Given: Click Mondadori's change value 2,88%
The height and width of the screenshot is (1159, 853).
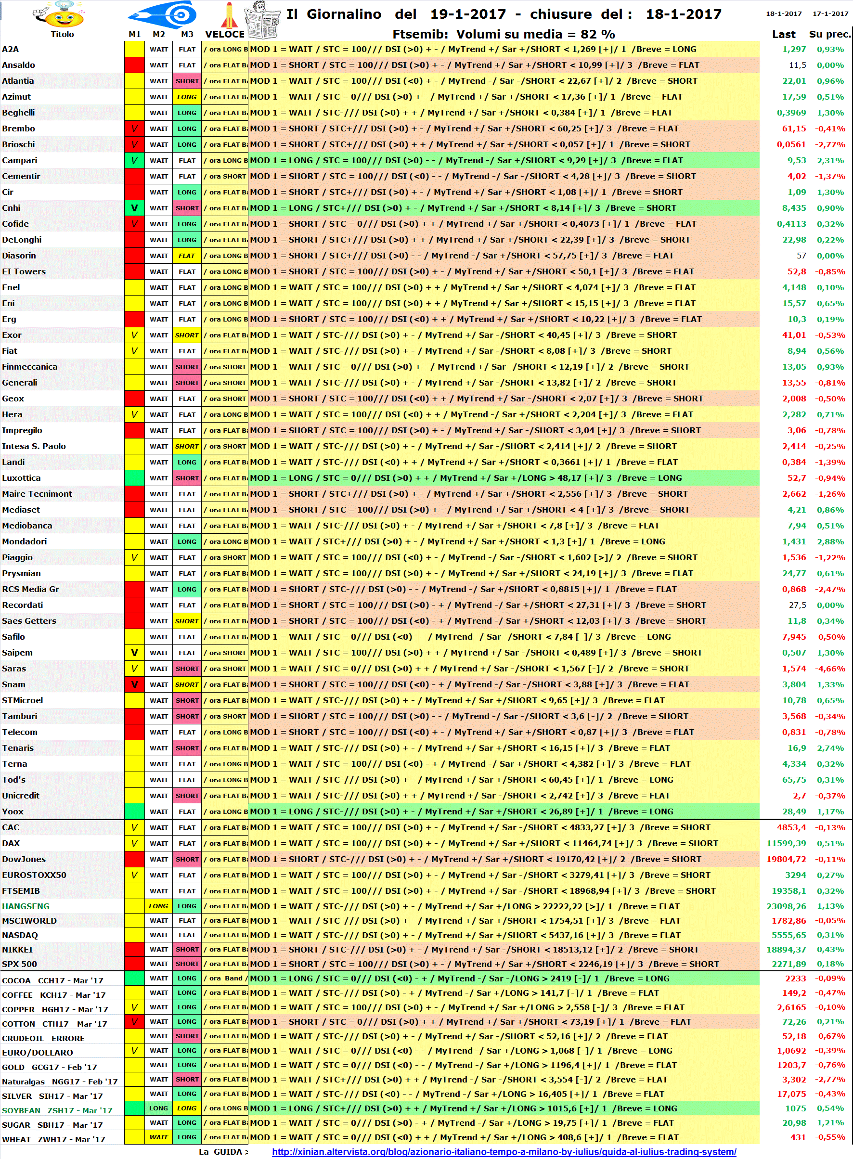Looking at the screenshot, I should [830, 541].
